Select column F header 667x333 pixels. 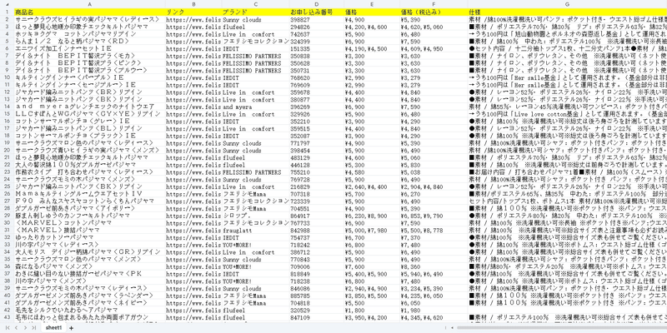(x=434, y=4)
